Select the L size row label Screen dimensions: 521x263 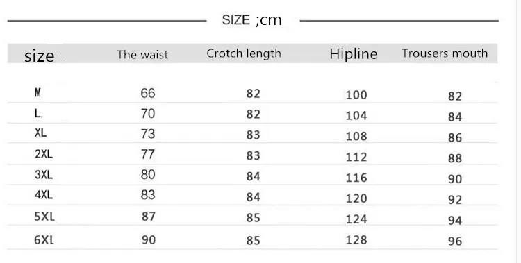[38, 114]
